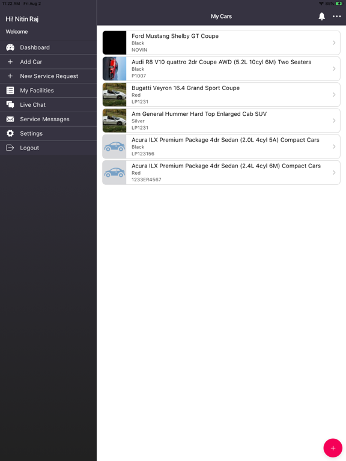The width and height of the screenshot is (346, 461).
Task: Click the Service Messages envelope icon
Action: click(x=10, y=119)
